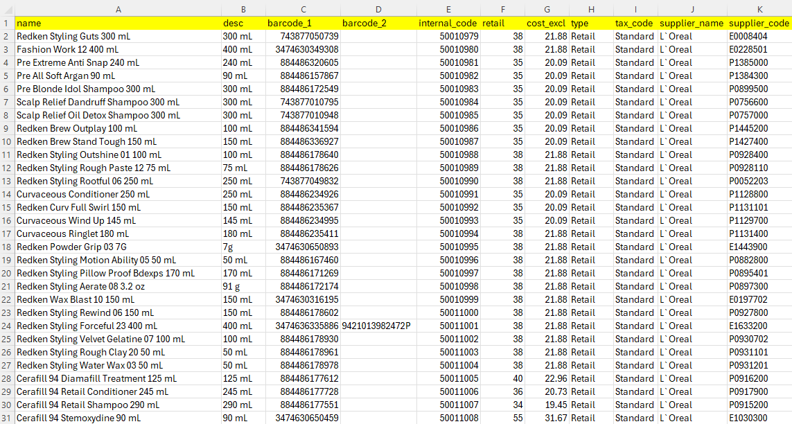Select row 24 header
This screenshot has height=424, width=792.
click(7, 326)
